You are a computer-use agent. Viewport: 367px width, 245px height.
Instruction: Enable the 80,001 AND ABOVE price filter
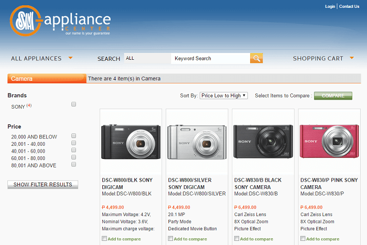74,165
